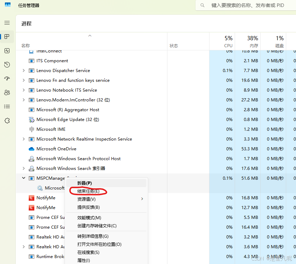Sort by the 状态 column header

pos(188,41)
